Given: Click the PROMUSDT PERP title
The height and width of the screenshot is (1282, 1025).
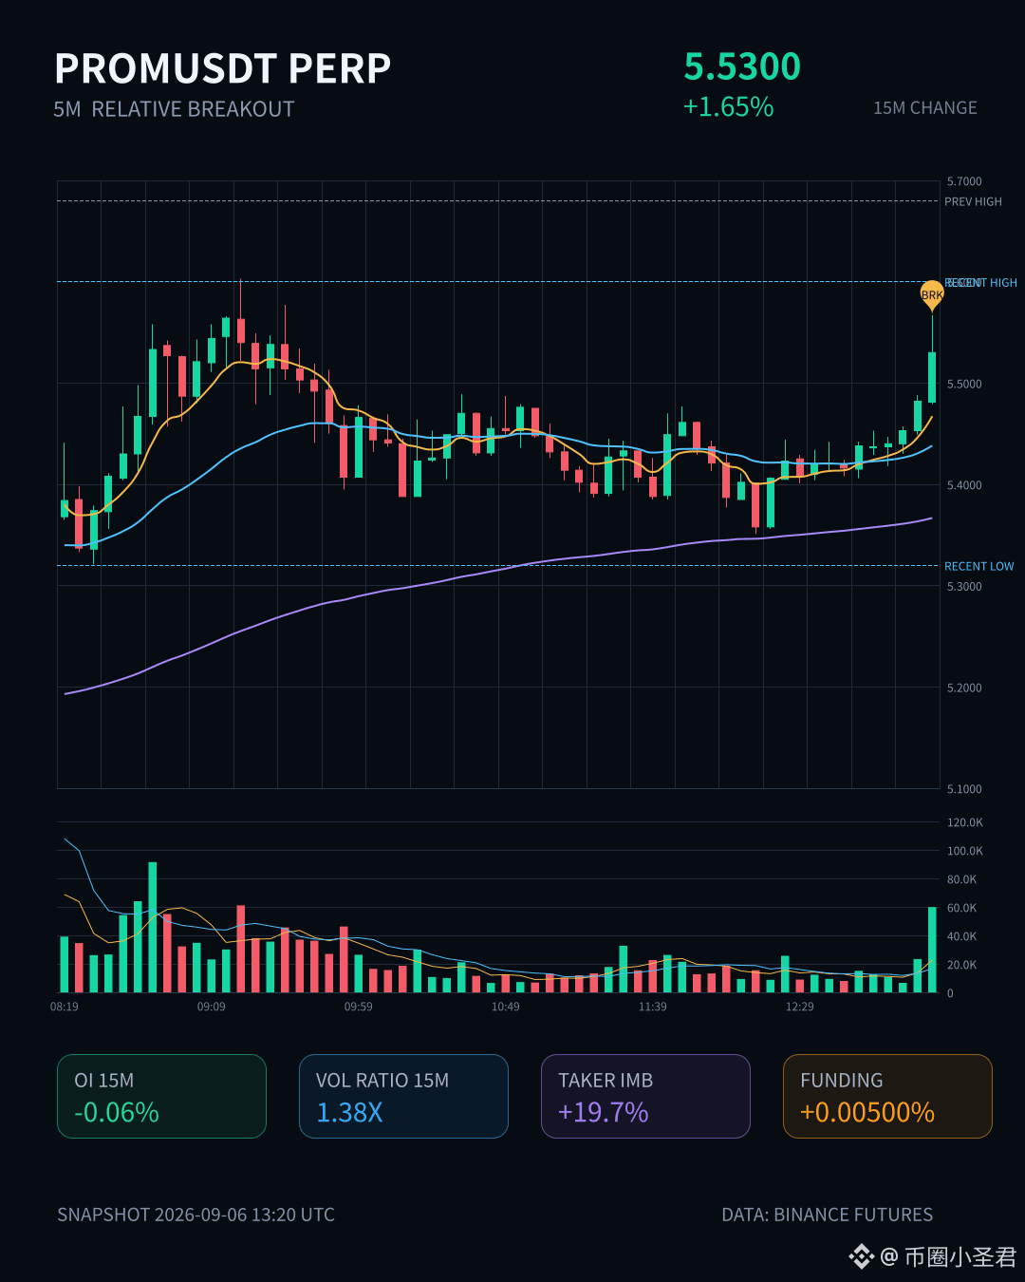Looking at the screenshot, I should pyautogui.click(x=223, y=68).
